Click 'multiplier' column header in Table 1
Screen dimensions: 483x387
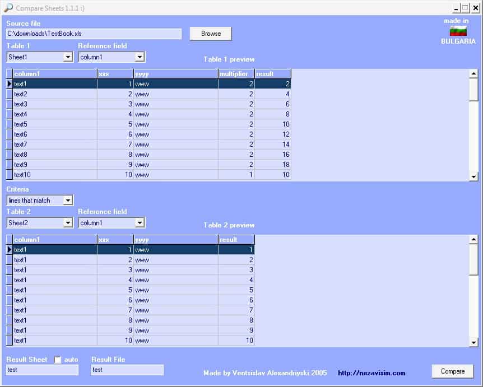point(236,74)
